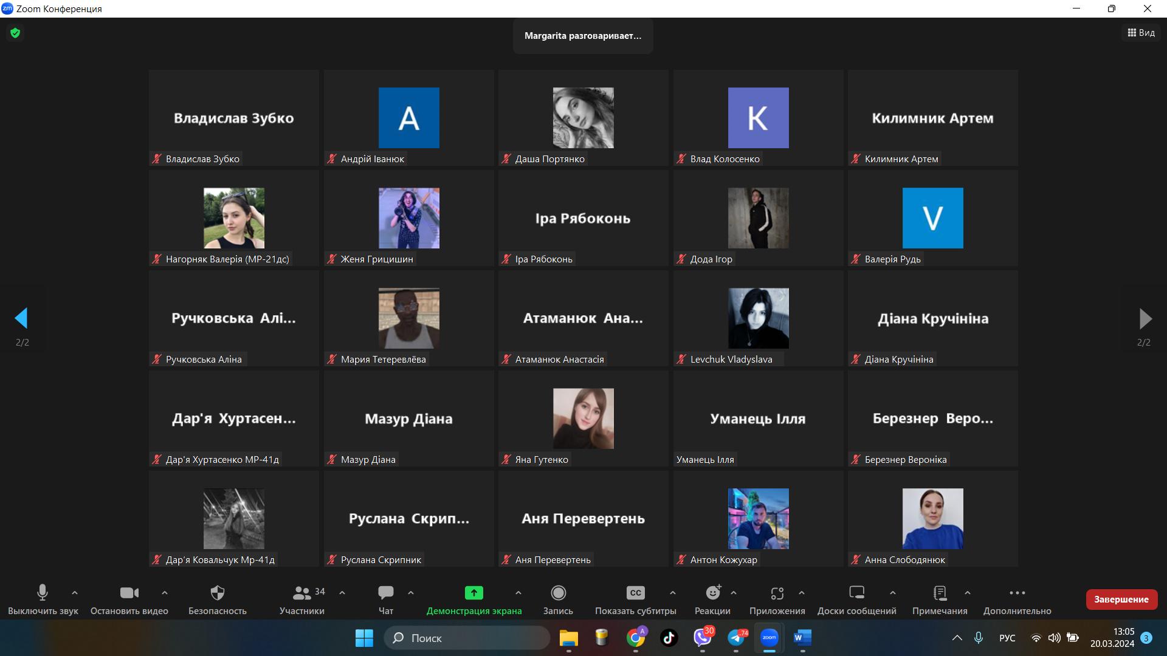Screen dimensions: 1167x656
Task: Show subtitles via CC icon
Action: click(x=635, y=593)
